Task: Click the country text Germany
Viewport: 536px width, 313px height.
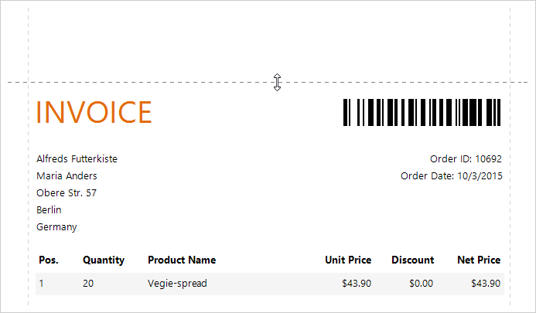Action: (56, 227)
